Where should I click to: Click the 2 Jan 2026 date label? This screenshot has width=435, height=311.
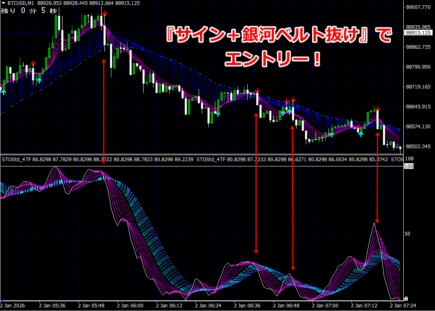(13, 305)
